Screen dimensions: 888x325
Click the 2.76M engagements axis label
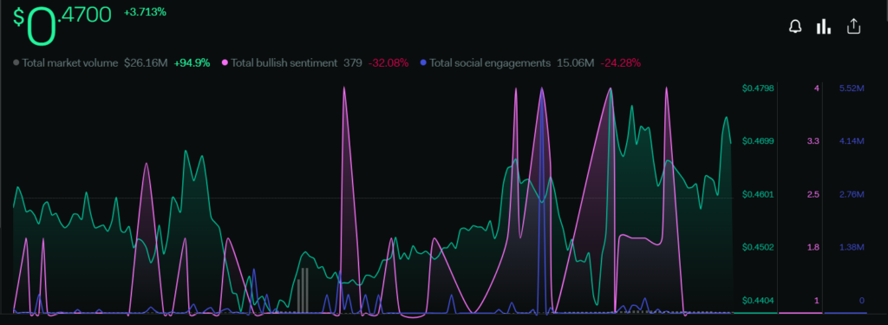click(852, 194)
